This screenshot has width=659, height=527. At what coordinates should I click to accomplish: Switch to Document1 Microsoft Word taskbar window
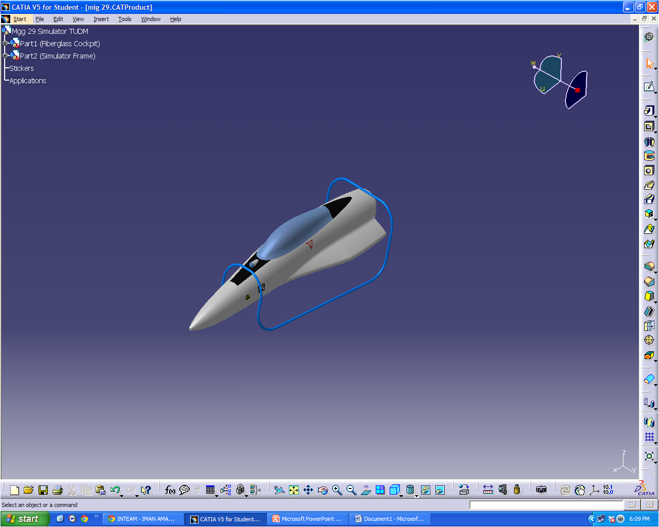[391, 519]
